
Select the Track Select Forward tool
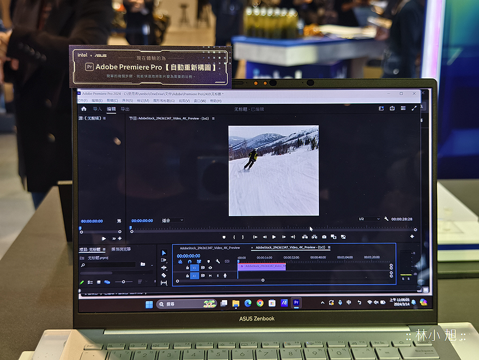(x=164, y=260)
